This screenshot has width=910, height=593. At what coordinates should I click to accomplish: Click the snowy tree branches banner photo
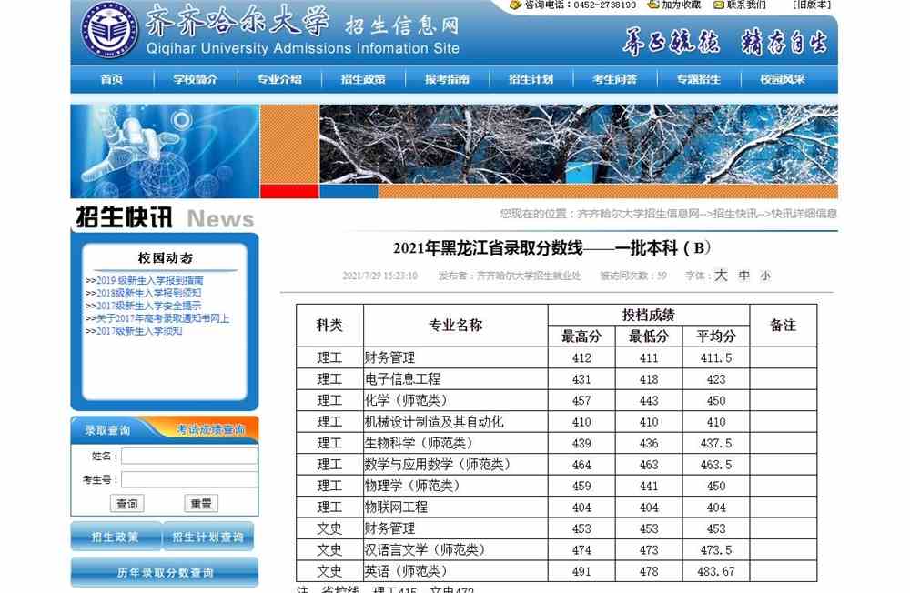tap(579, 144)
